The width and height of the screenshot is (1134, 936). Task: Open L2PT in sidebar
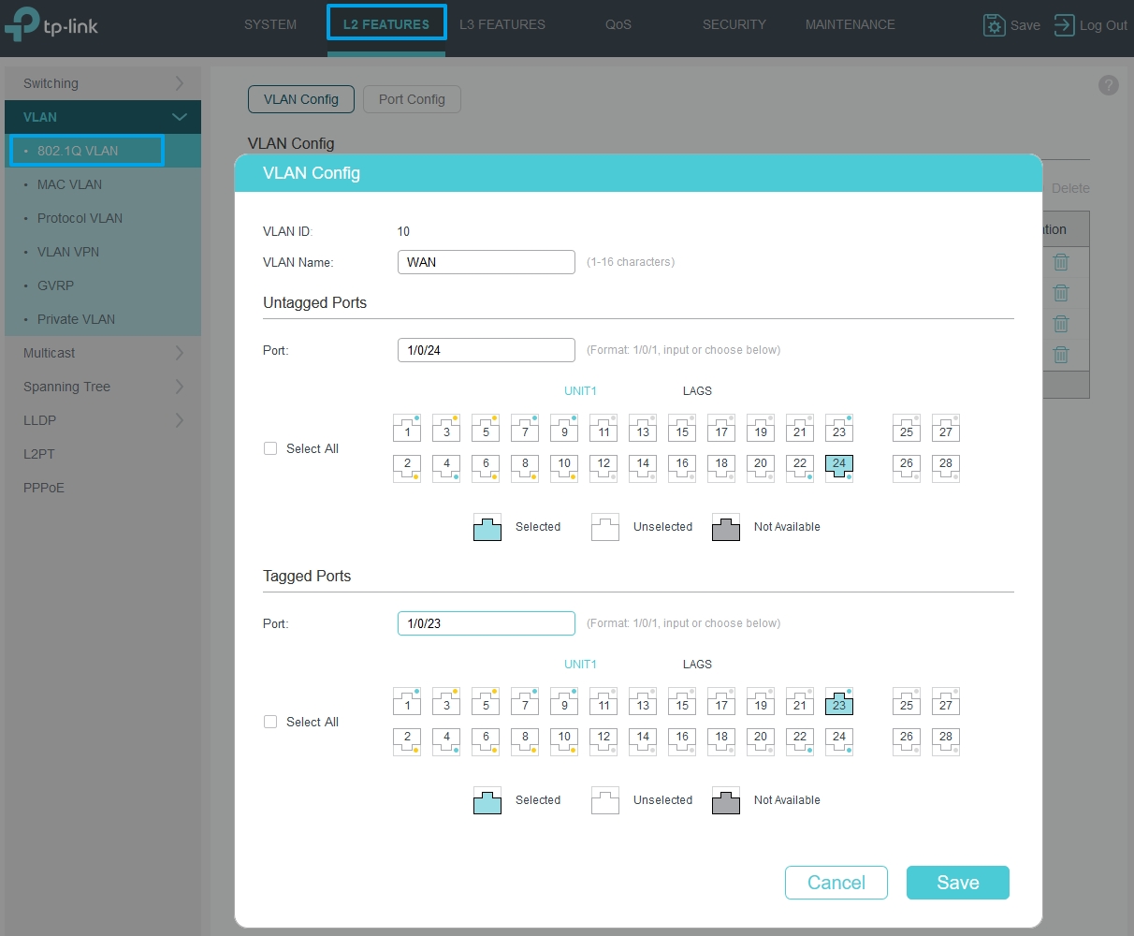[x=103, y=454]
